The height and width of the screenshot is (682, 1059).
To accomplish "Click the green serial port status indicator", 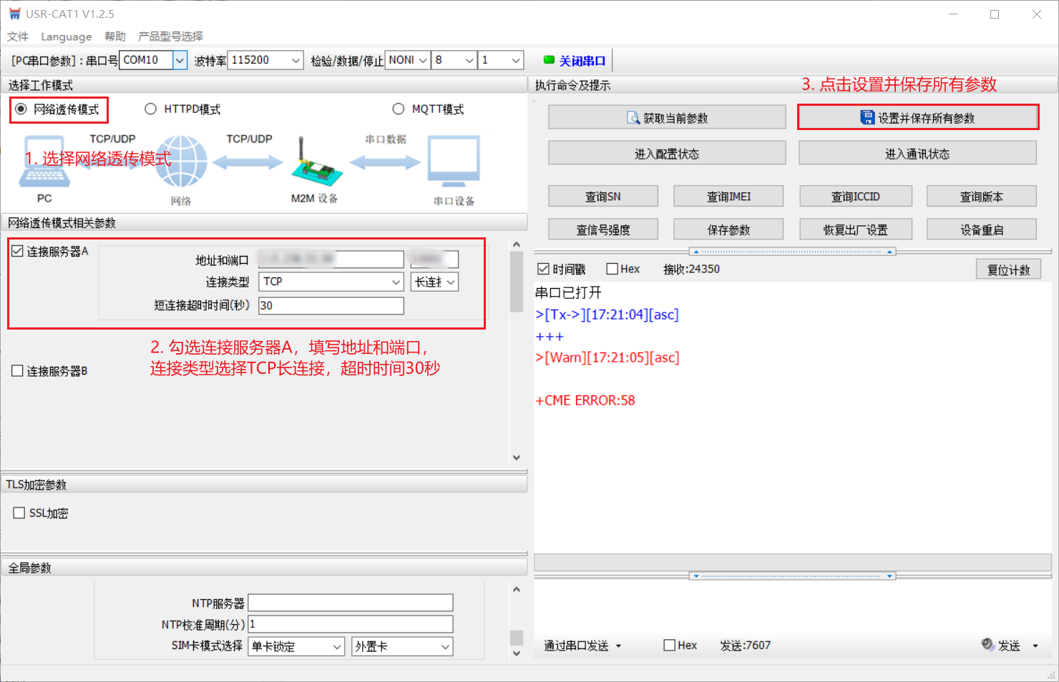I will 549,60.
